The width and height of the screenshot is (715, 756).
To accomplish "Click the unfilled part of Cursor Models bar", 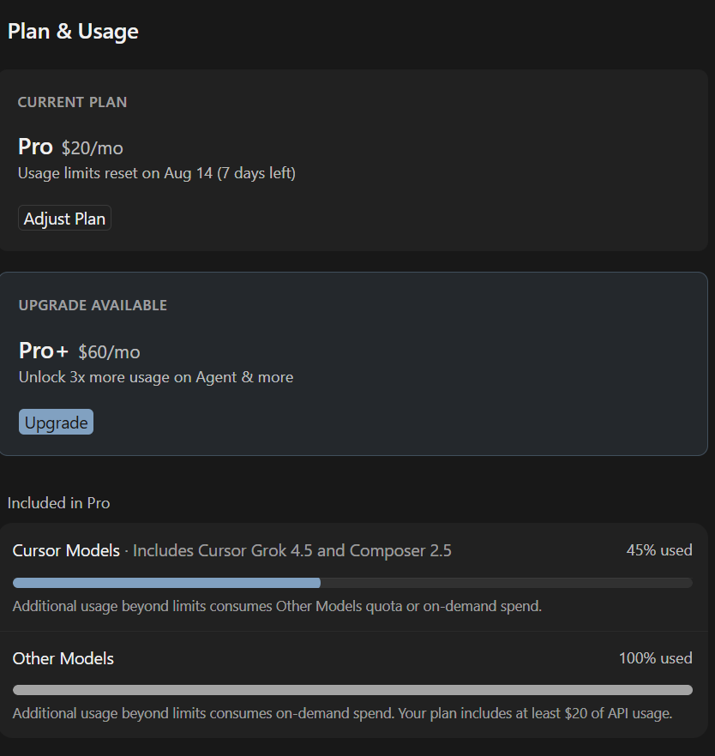I will 506,583.
